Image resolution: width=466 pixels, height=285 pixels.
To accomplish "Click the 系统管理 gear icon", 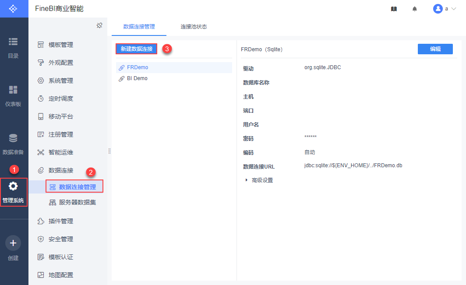I will click(41, 81).
